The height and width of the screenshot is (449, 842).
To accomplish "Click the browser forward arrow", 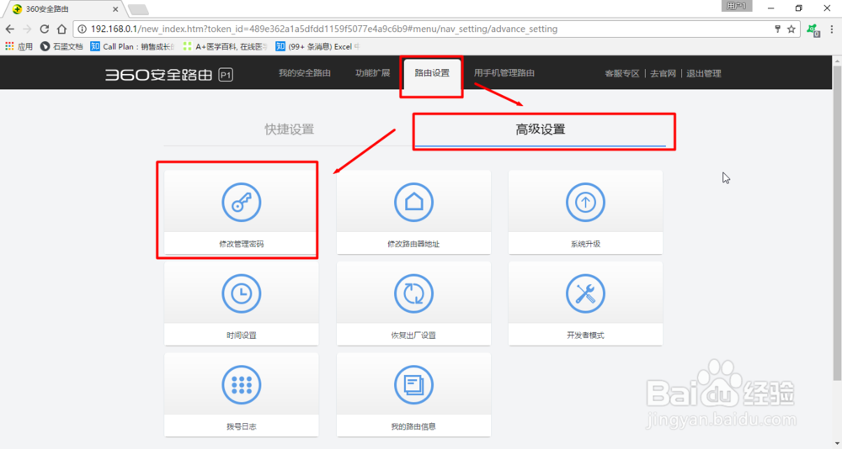I will [28, 29].
